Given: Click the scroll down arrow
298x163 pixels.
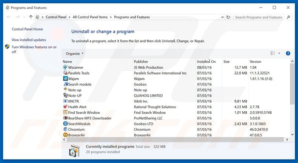Looking at the screenshot, I should 292,134.
